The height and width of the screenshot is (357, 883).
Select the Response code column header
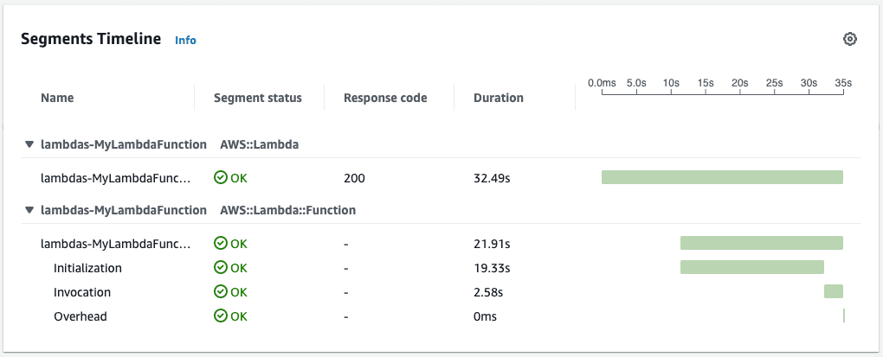(385, 98)
